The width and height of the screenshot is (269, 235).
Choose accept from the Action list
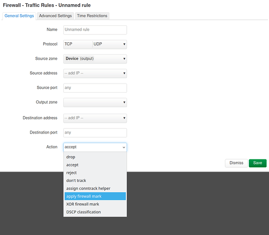[95, 165]
